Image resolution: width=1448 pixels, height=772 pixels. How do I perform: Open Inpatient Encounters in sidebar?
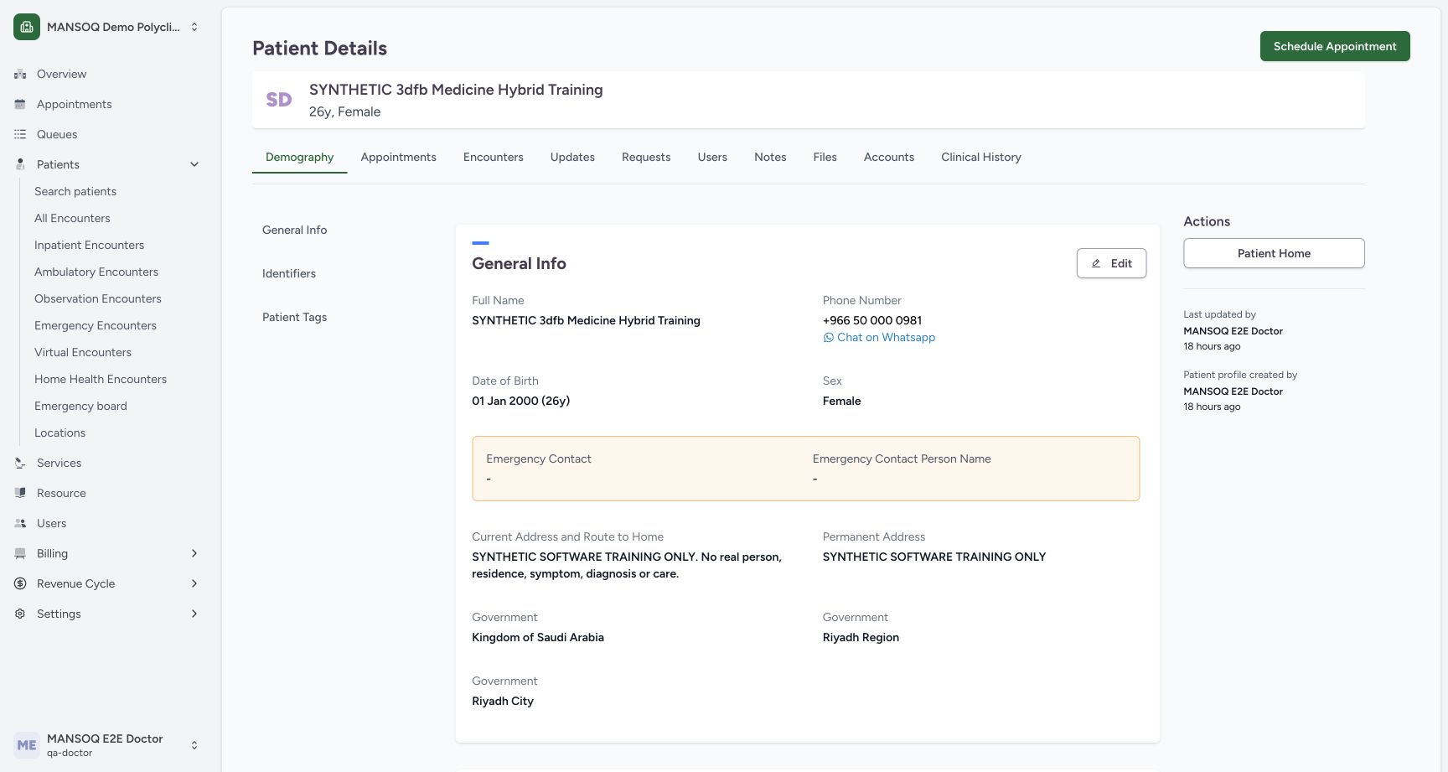[x=89, y=245]
